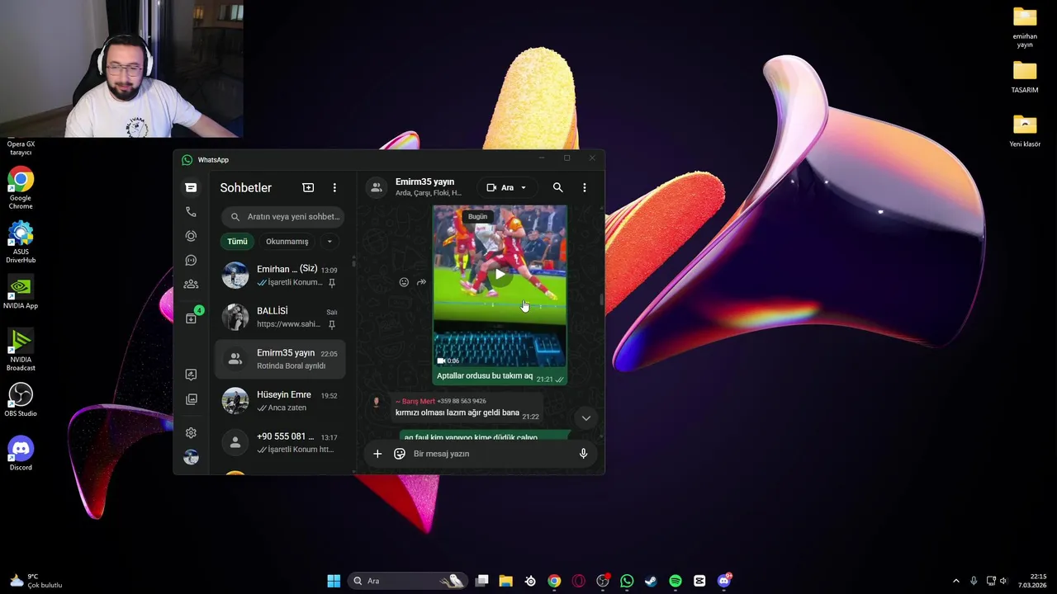Screen dimensions: 1057x594
Task: Open WhatsApp settings gear
Action: coord(191,432)
